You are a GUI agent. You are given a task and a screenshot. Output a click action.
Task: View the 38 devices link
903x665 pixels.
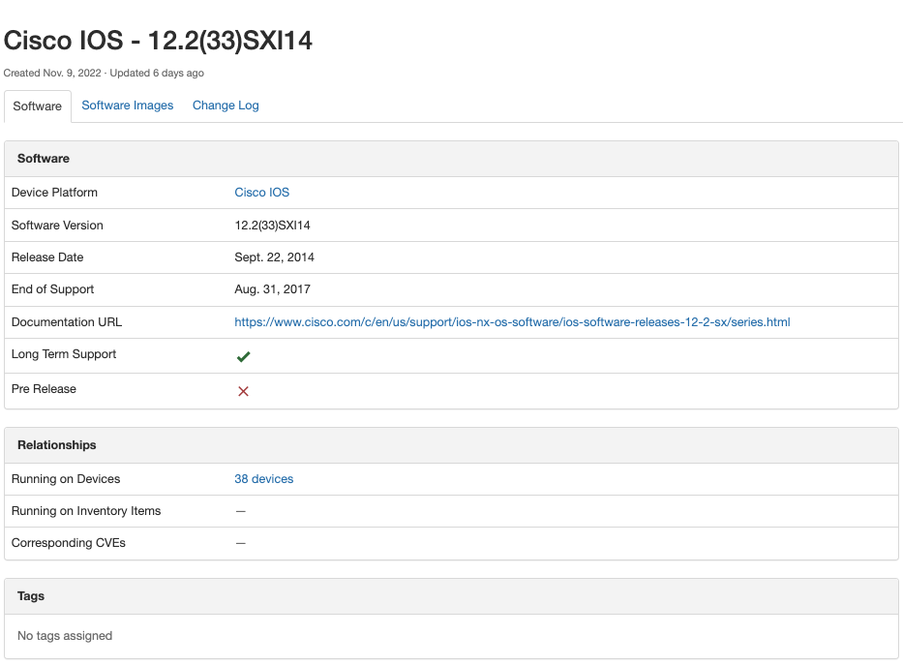point(264,479)
